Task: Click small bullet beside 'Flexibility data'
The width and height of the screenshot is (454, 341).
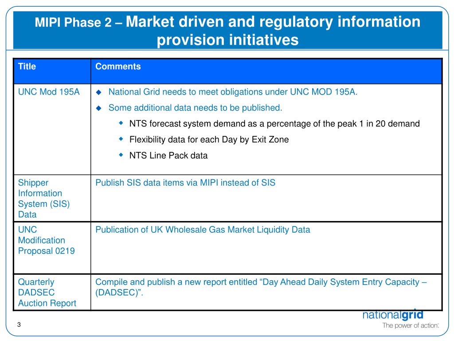Action: tap(121, 139)
